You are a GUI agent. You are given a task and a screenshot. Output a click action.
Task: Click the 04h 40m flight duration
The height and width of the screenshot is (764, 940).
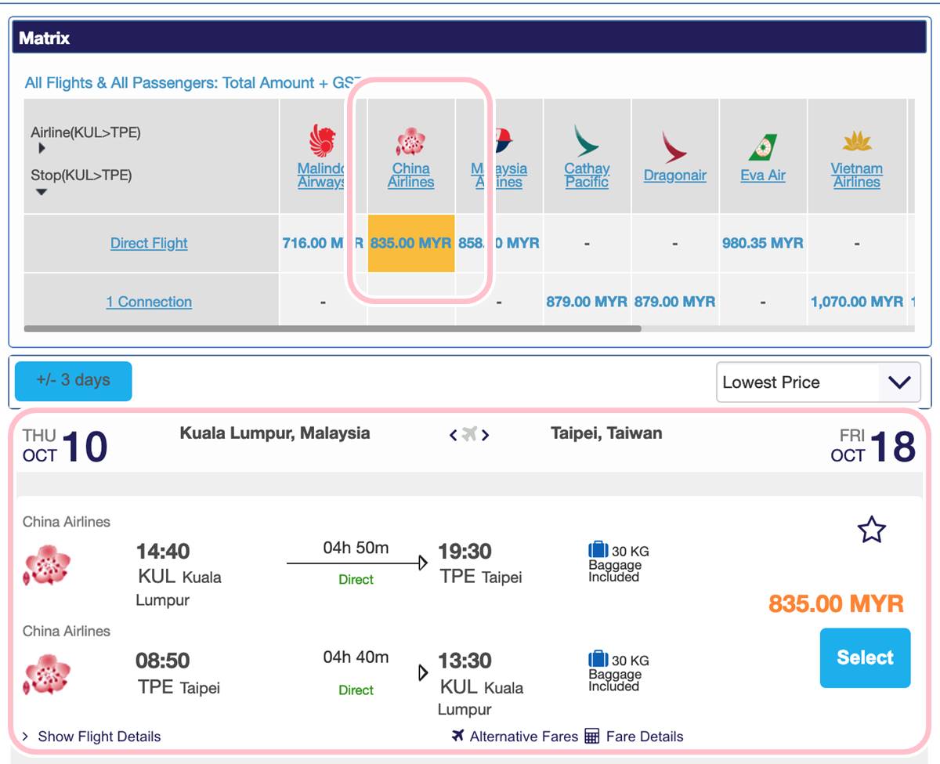356,657
